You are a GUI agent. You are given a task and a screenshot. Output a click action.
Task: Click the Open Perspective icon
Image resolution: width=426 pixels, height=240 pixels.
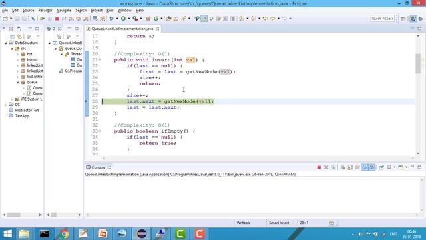[403, 19]
